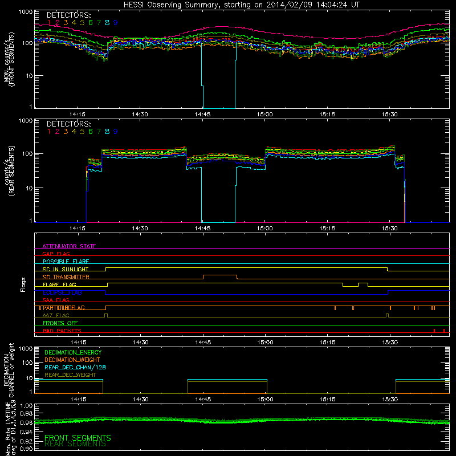Click DETECTORS: label in the rear segments plot
Viewport: 456px width, 456px height.
(x=68, y=124)
